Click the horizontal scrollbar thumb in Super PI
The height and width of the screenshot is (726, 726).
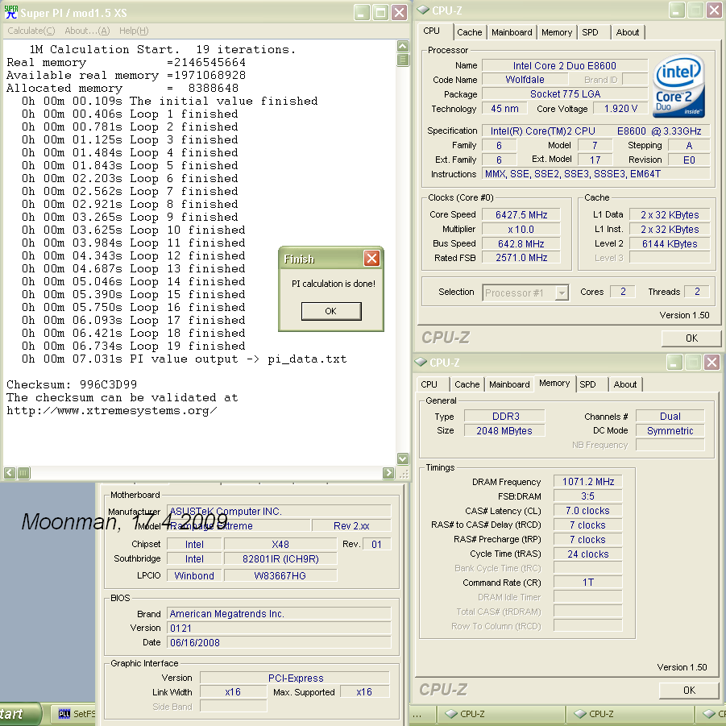coord(23,473)
